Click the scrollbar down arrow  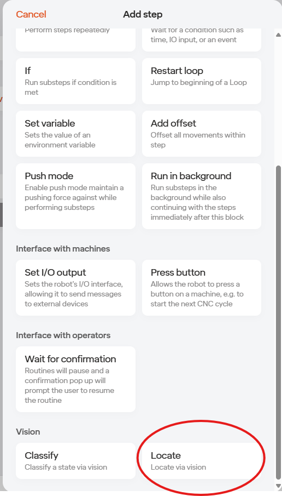click(278, 485)
